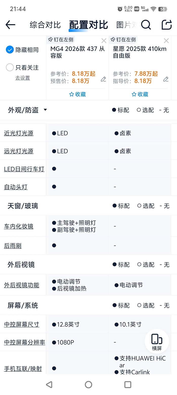Tap the Android home circle navigation button
177x395 pixels.
[88, 385]
